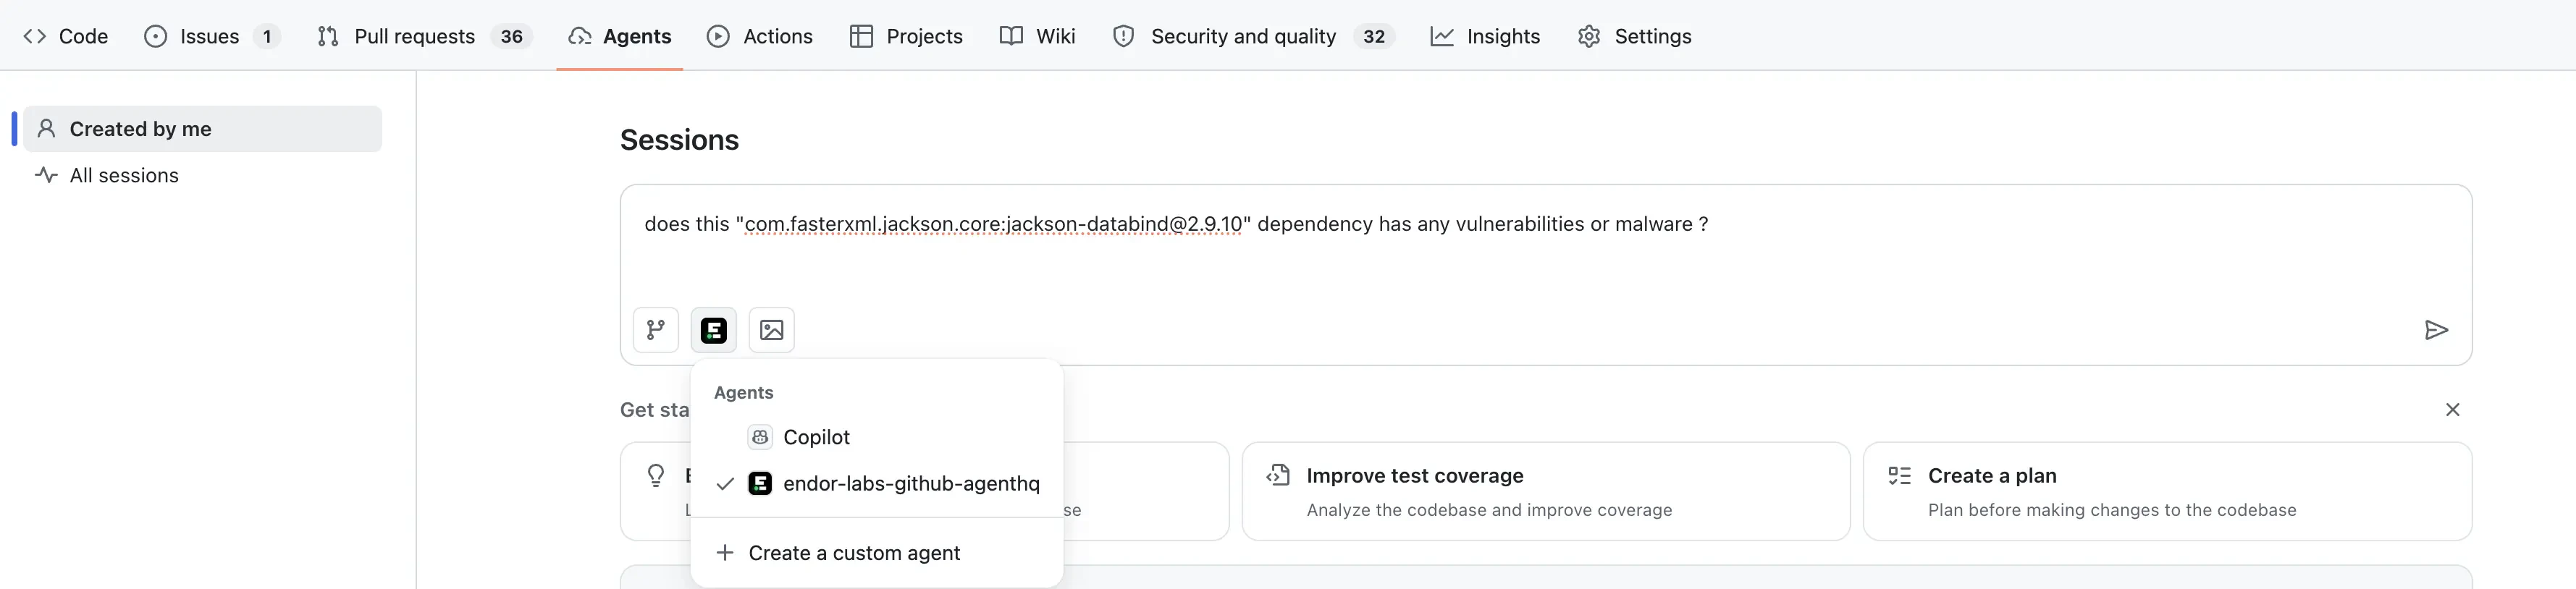Dismiss the Get started section
Viewport: 2576px width, 589px height.
2452,410
